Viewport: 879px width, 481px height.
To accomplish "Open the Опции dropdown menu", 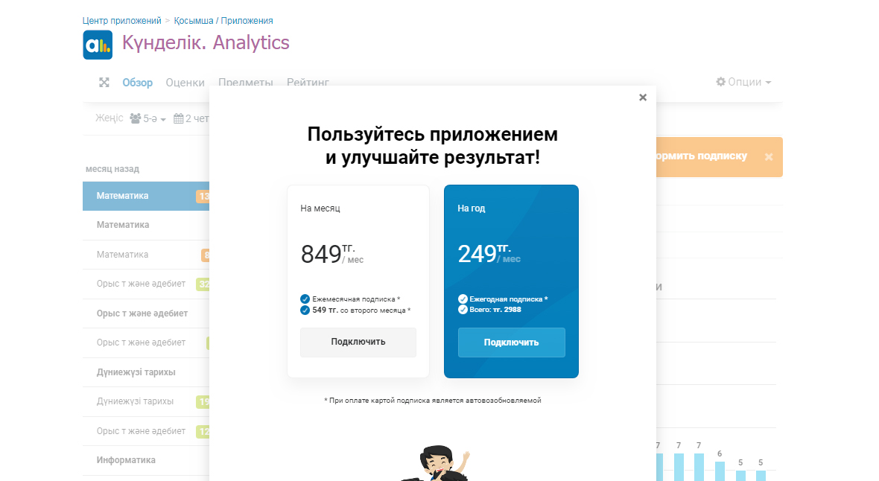I will tap(743, 82).
